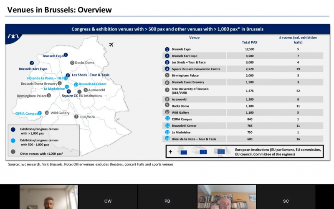Click the first EU flag building image
334x209 pixels.
(182, 150)
